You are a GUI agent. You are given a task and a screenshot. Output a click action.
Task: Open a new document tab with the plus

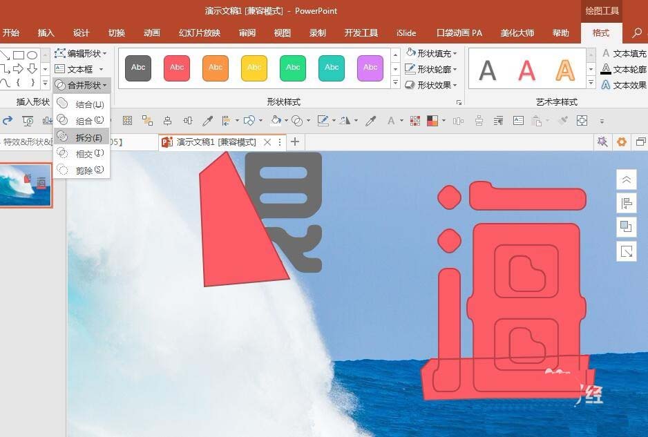coord(295,142)
